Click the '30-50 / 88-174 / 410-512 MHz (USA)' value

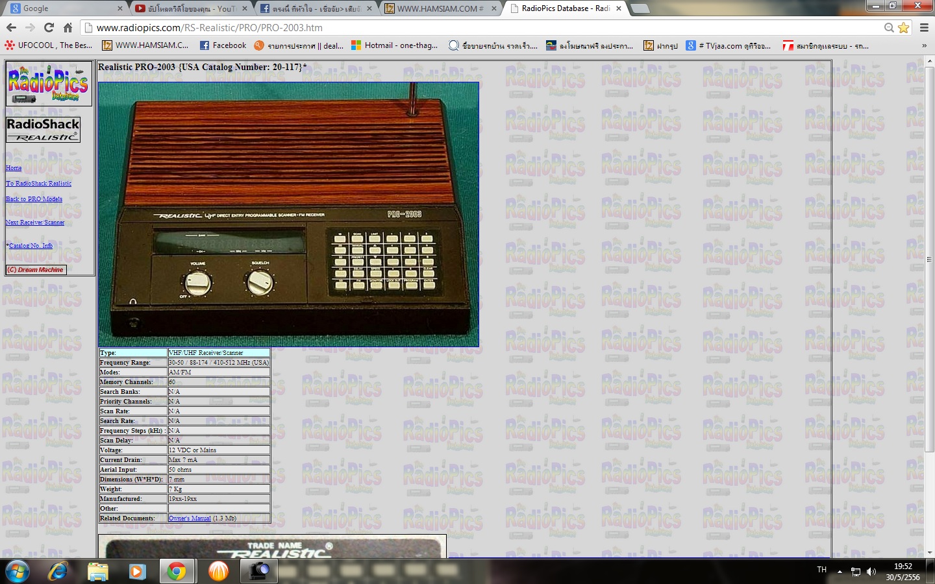click(x=218, y=363)
